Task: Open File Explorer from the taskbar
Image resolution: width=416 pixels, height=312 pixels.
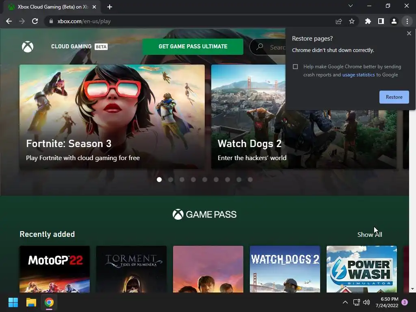Action: pos(31,302)
